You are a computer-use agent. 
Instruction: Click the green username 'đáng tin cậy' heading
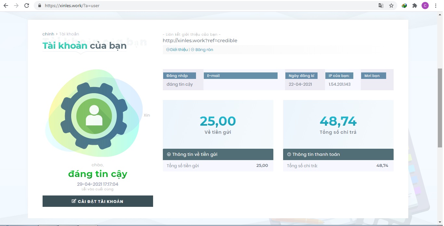click(x=98, y=174)
